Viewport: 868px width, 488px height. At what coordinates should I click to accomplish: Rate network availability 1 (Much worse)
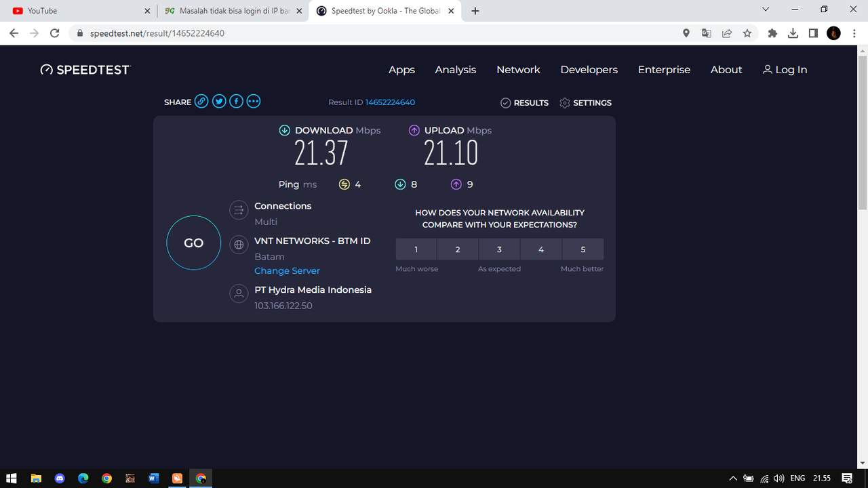click(x=416, y=249)
